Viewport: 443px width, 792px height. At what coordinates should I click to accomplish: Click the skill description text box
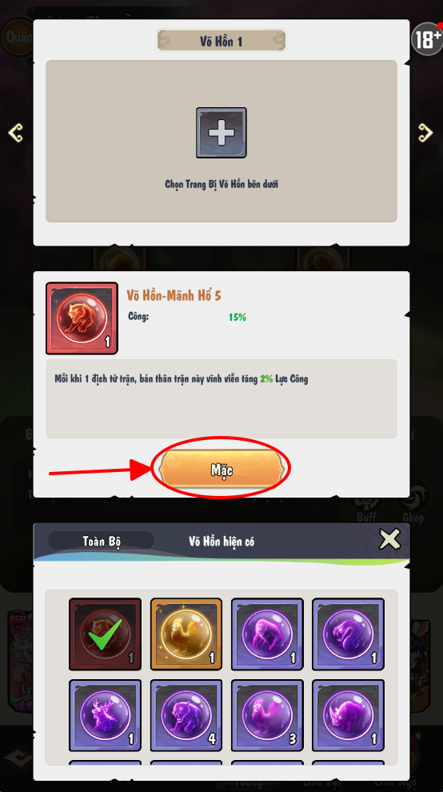(x=221, y=399)
